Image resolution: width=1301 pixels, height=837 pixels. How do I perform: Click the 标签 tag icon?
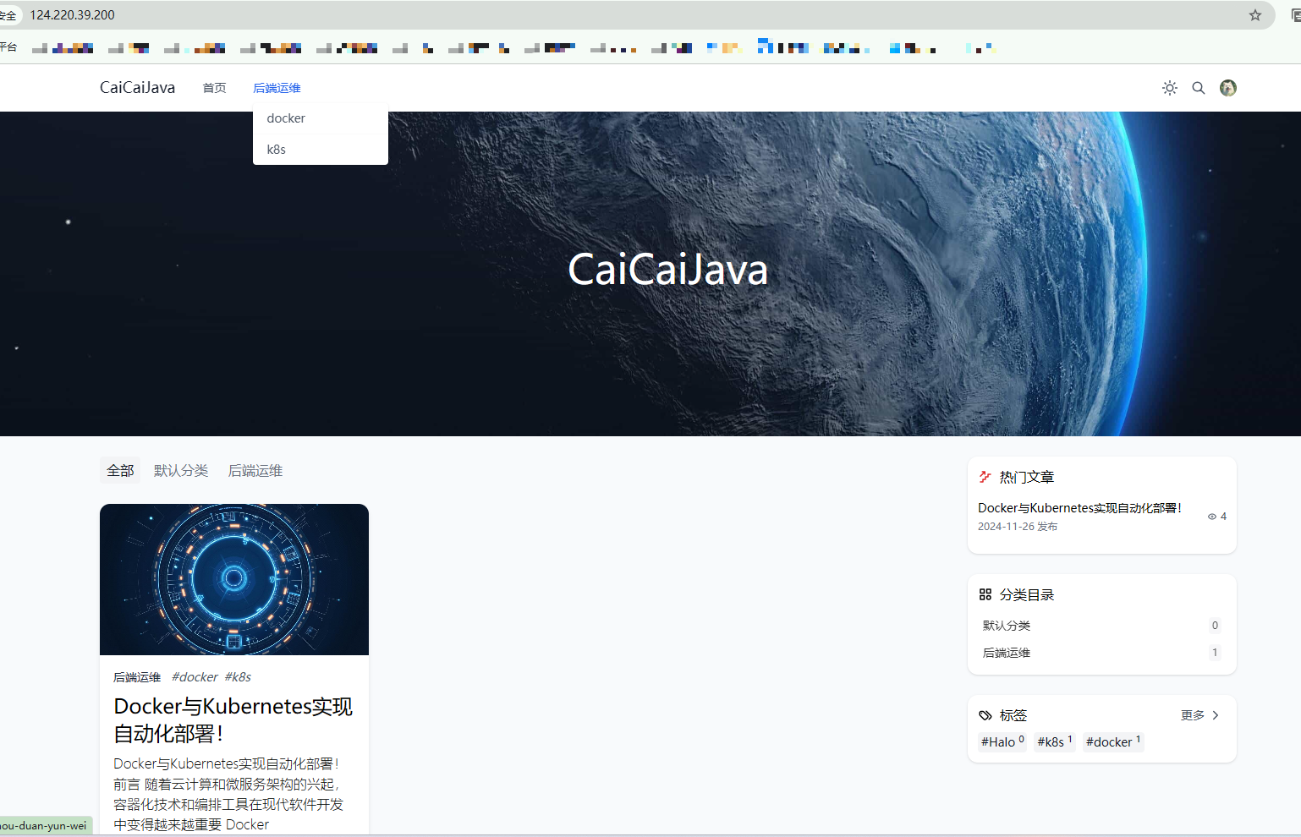(x=985, y=715)
